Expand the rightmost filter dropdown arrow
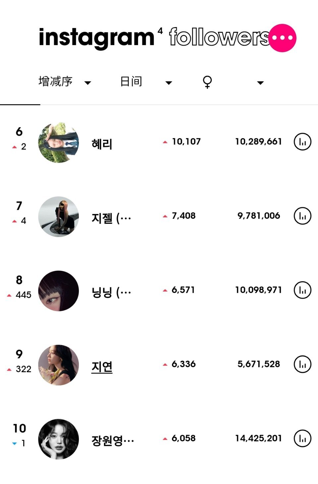Screen dimensions: 318x484 click(261, 83)
